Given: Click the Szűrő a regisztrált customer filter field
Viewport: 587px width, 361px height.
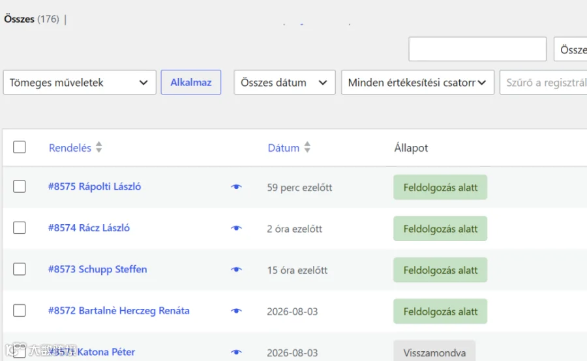Looking at the screenshot, I should 543,82.
